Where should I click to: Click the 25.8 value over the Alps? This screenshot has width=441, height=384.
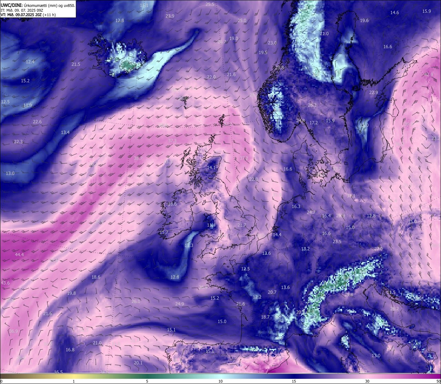349,294
